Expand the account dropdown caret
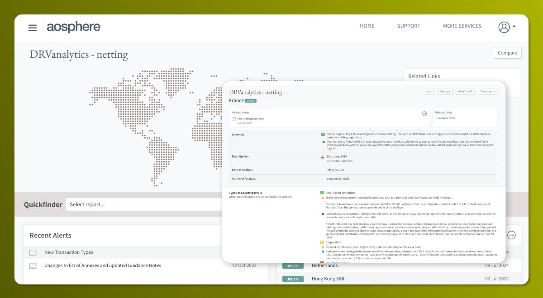This screenshot has width=543, height=298. click(514, 27)
